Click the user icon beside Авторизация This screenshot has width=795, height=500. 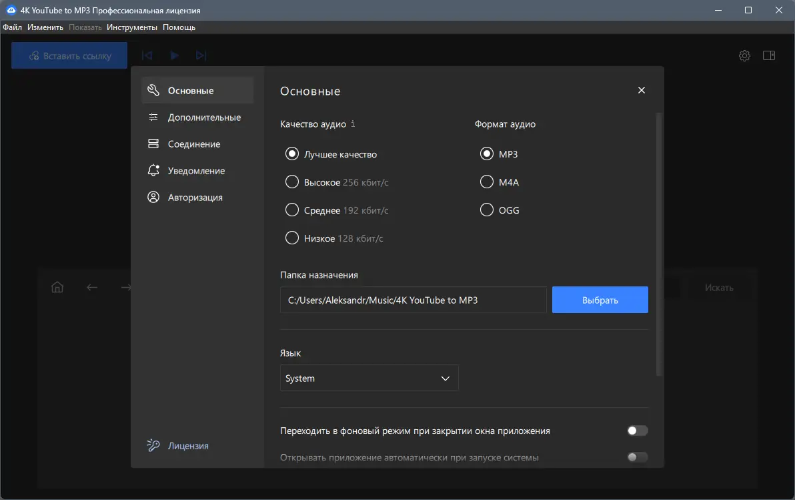click(x=153, y=198)
